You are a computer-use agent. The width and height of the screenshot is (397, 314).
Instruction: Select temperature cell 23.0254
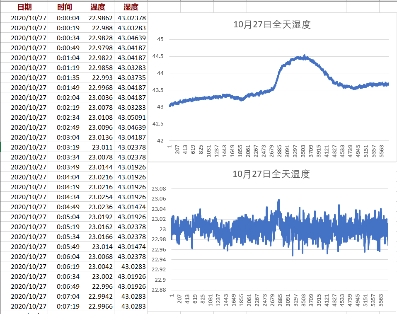click(x=98, y=197)
